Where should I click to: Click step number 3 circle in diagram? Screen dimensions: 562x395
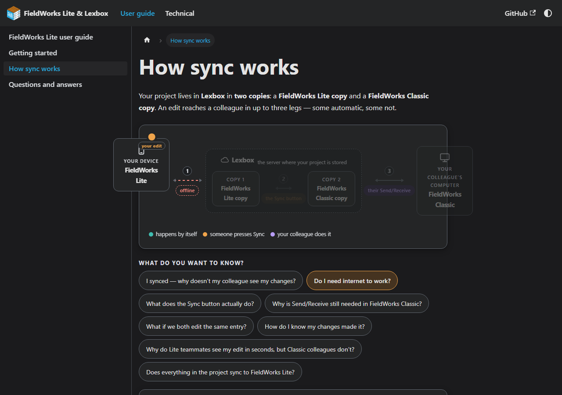[389, 171]
